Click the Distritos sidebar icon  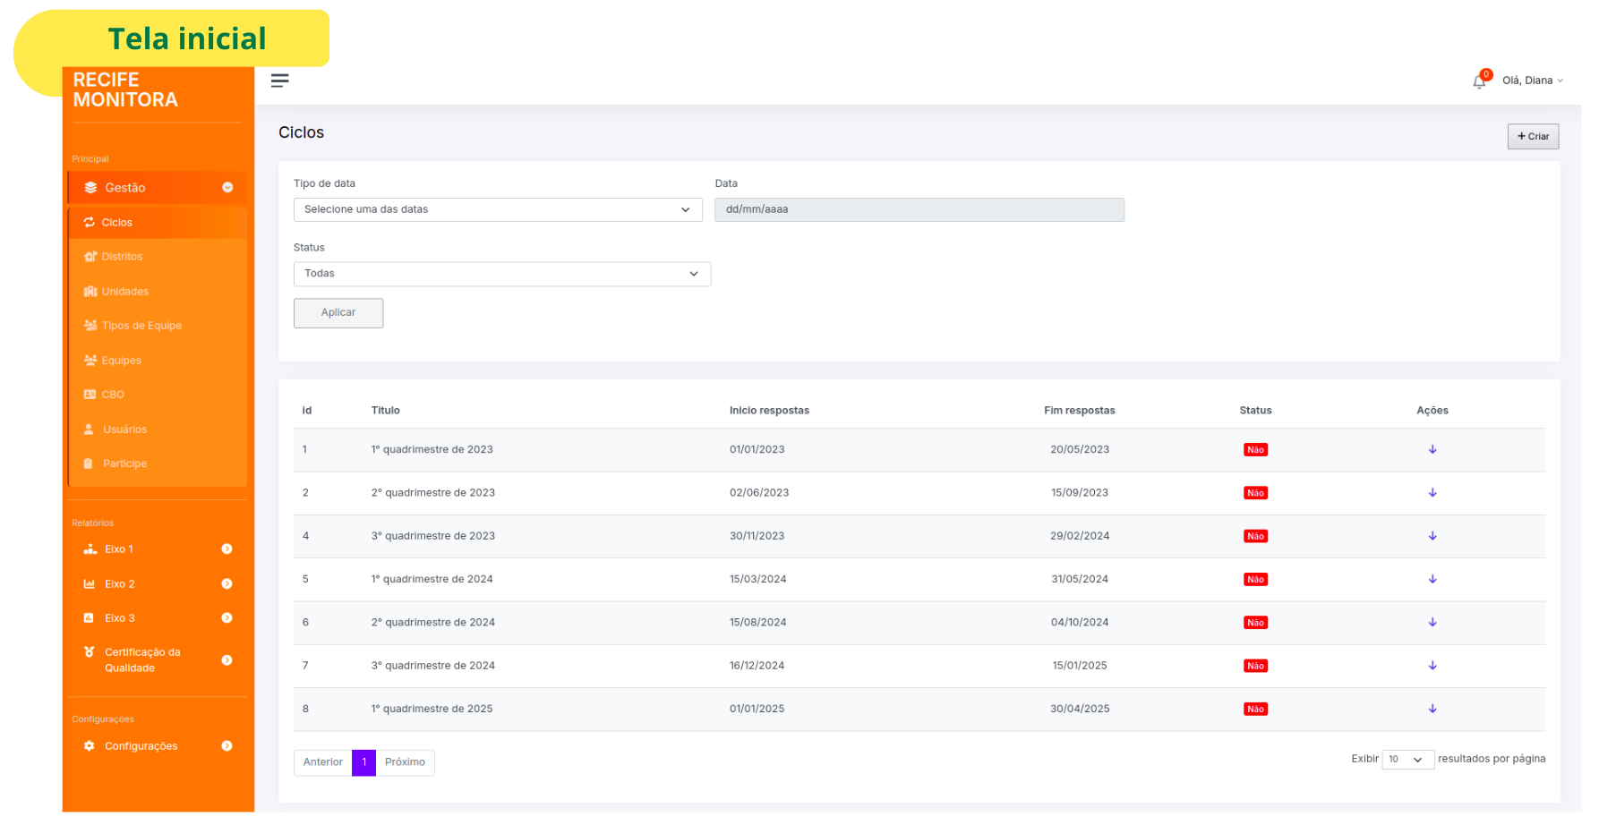90,257
